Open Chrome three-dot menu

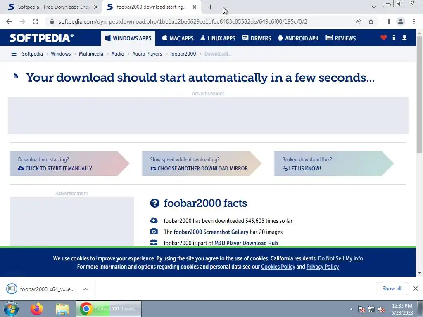point(414,21)
